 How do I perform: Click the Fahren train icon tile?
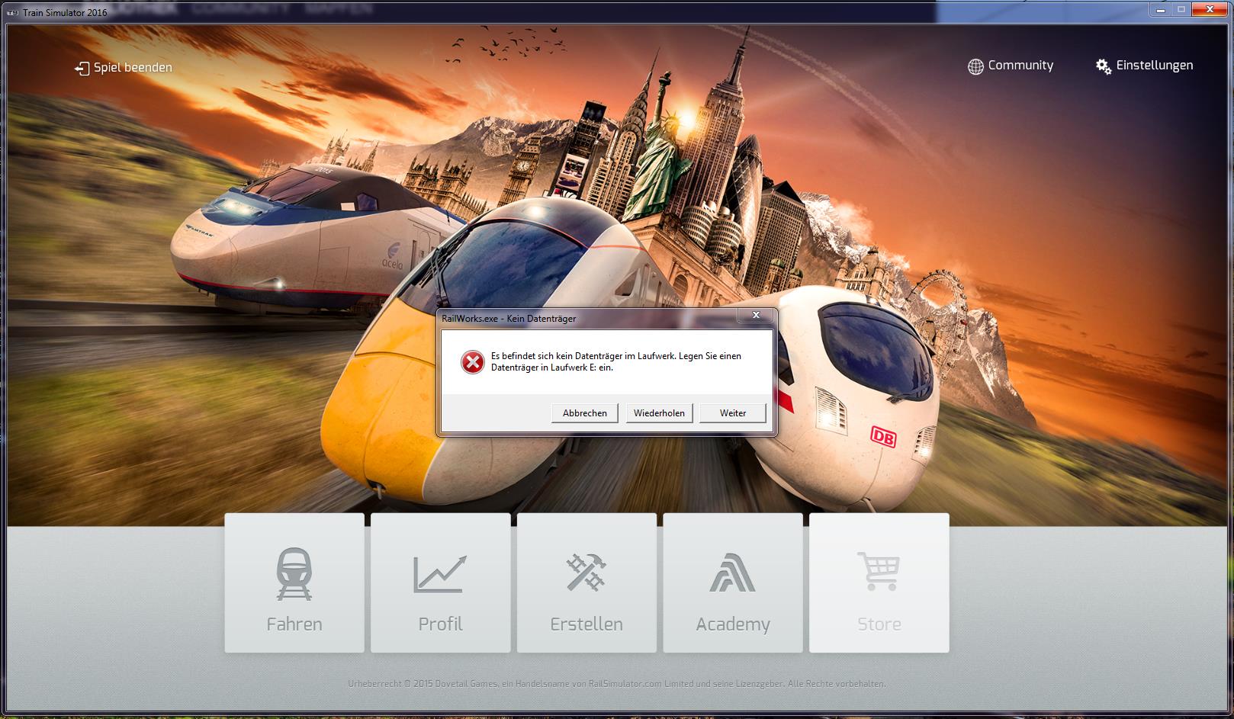pos(294,583)
